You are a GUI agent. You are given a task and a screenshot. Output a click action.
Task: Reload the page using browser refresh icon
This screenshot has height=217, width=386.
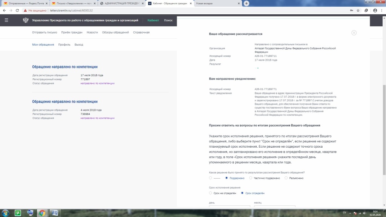(x=17, y=11)
